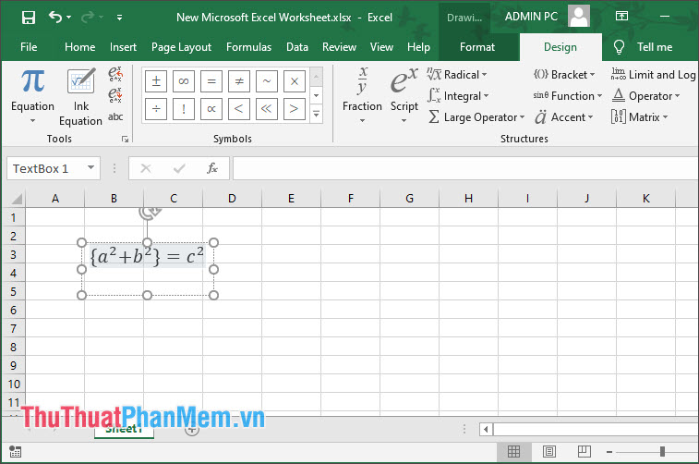Insert the much-less-than symbol
The width and height of the screenshot is (699, 464).
[x=267, y=109]
